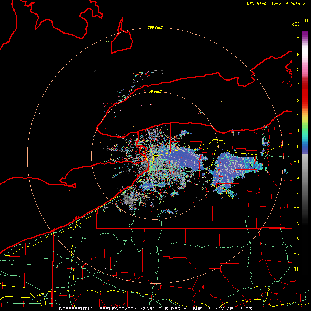Viewport: 311px width, 311px height.
Task: Click the TH threshold label on legend
Action: (297, 269)
